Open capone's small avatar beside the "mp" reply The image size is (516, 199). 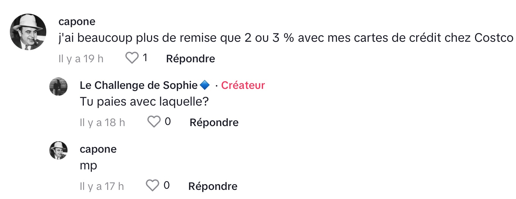coord(58,150)
